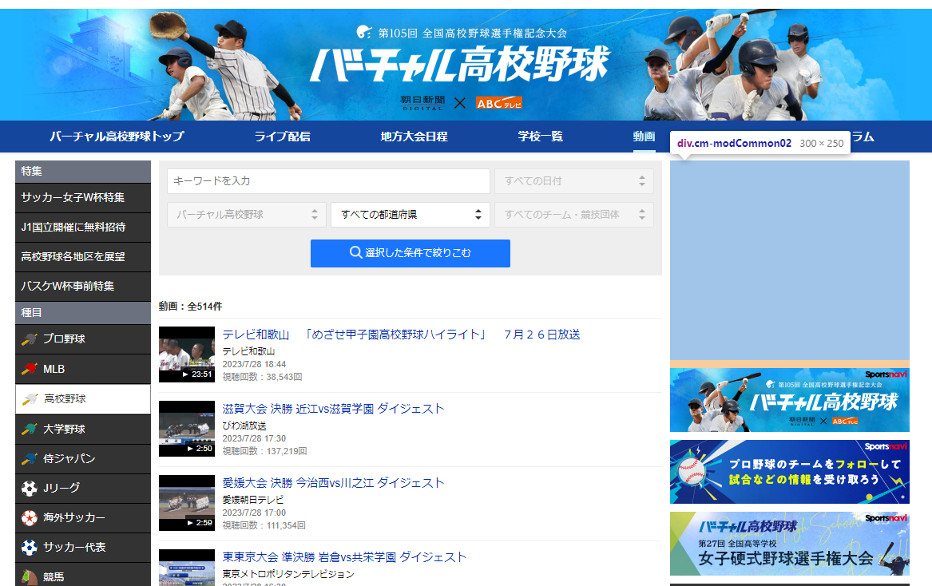Viewport: 932px width, 586px height.
Task: Click the 種目 sidebar section header
Action: [x=82, y=313]
